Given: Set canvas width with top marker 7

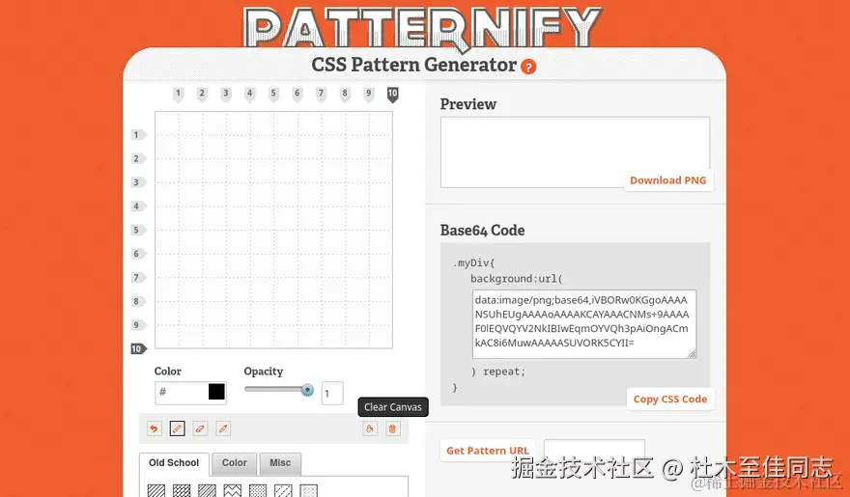Looking at the screenshot, I should click(x=321, y=95).
